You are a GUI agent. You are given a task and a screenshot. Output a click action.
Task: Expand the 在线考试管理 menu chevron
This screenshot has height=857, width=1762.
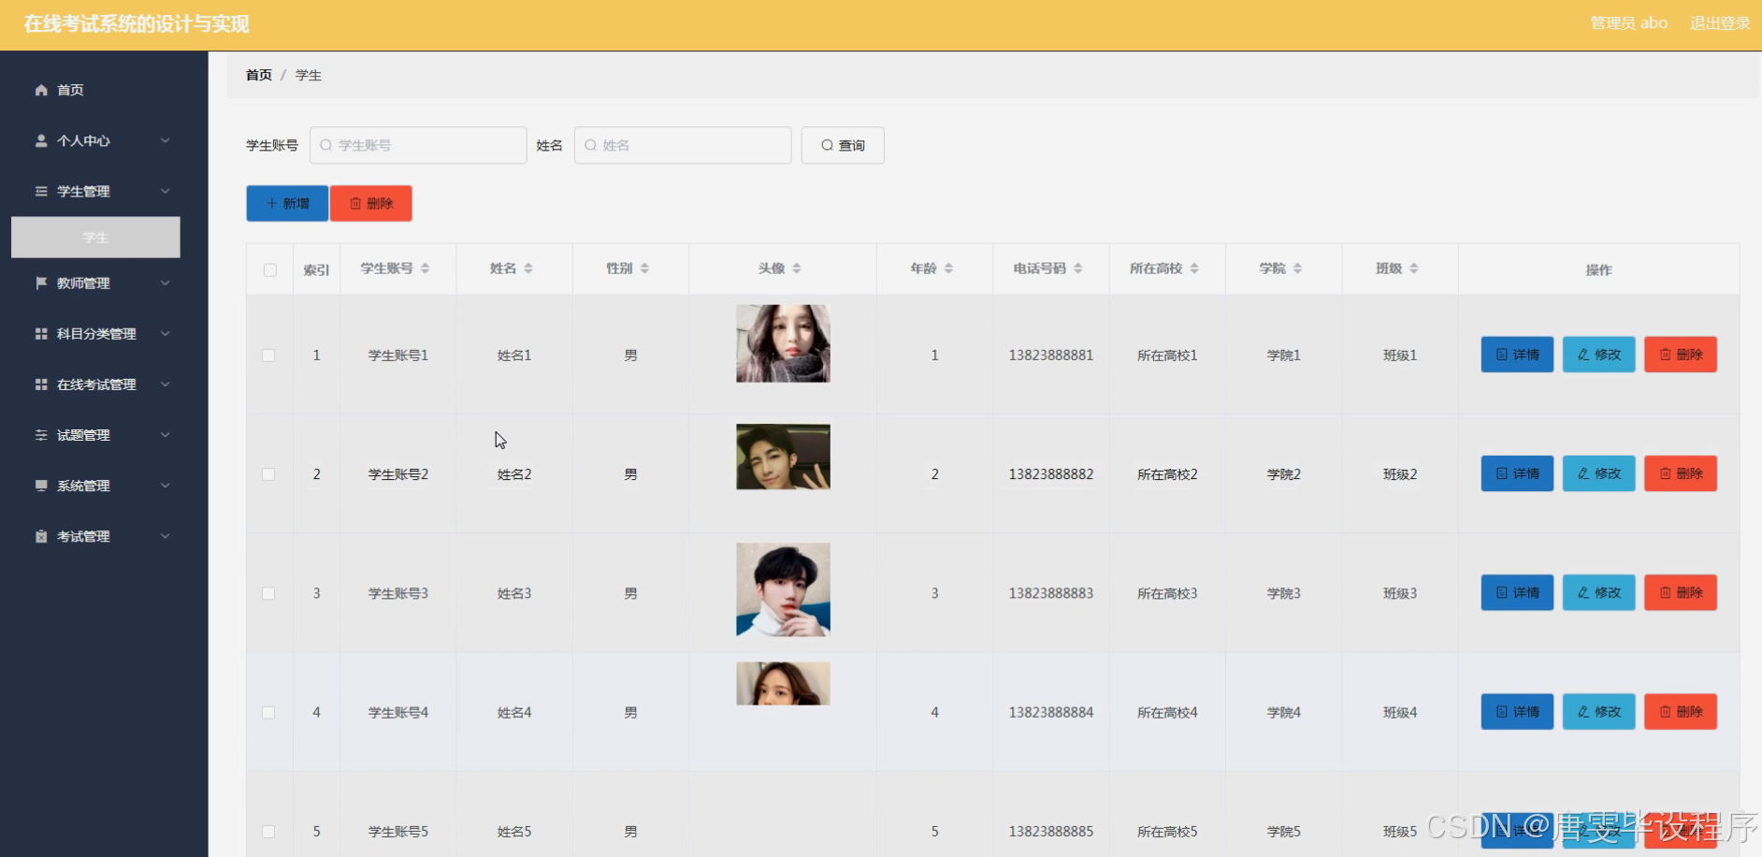165,384
